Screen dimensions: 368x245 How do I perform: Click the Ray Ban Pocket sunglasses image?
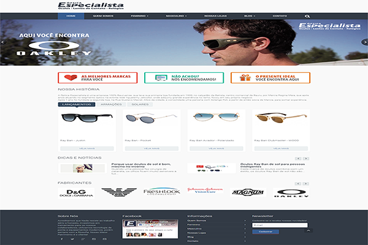coord(151,118)
